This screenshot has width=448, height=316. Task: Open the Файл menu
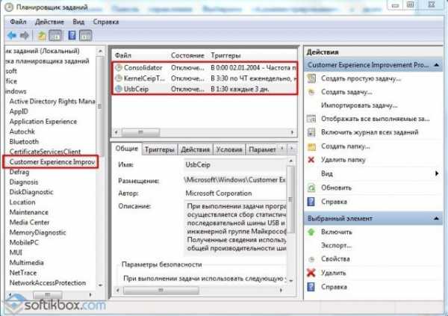coord(18,22)
